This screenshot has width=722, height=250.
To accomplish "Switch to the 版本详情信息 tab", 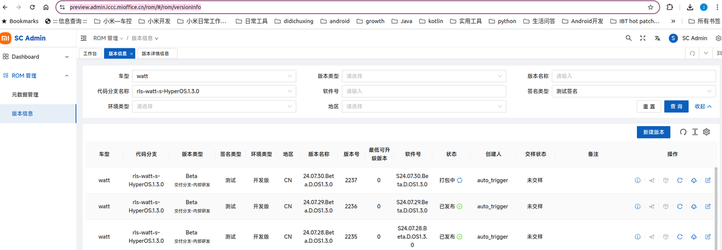I will 156,53.
